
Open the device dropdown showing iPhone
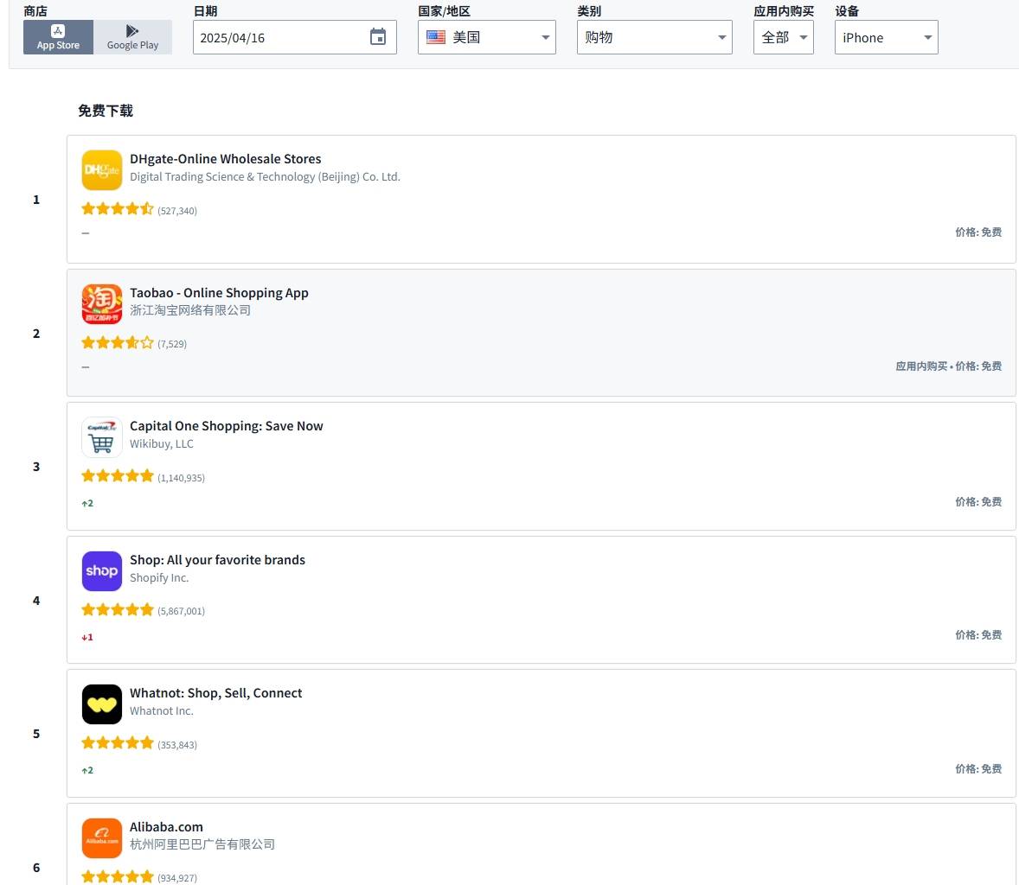pyautogui.click(x=887, y=37)
